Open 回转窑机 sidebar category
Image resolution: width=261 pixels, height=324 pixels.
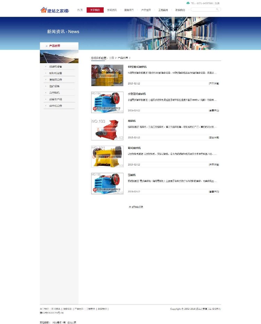click(x=54, y=93)
